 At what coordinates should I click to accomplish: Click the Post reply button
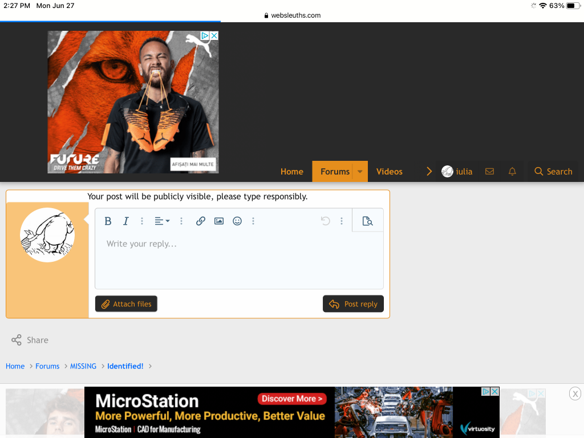pos(353,304)
